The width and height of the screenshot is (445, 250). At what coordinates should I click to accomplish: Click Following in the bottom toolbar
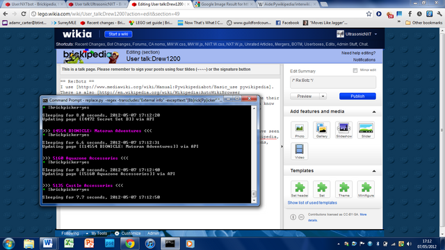coord(70,233)
